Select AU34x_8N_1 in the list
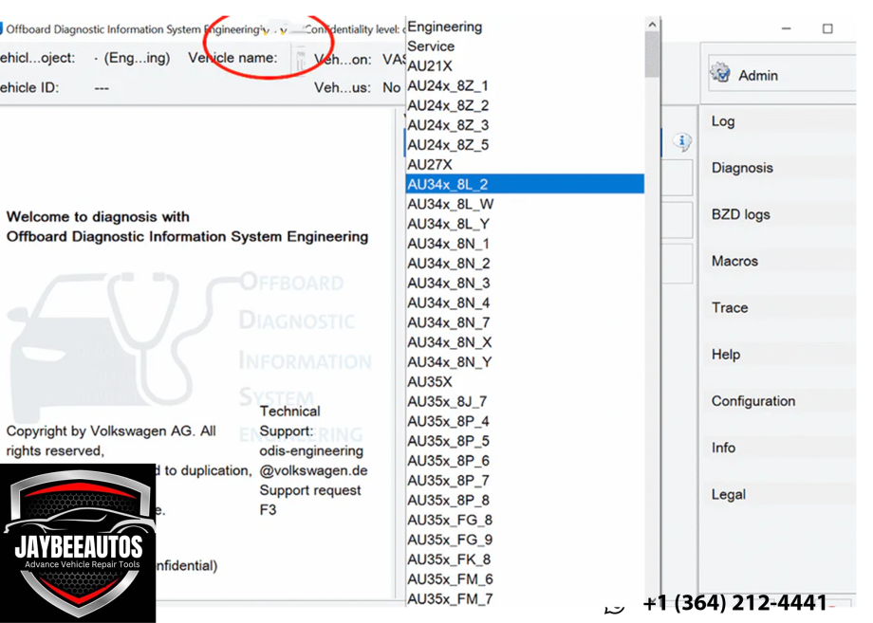This screenshot has width=873, height=623. pos(525,244)
